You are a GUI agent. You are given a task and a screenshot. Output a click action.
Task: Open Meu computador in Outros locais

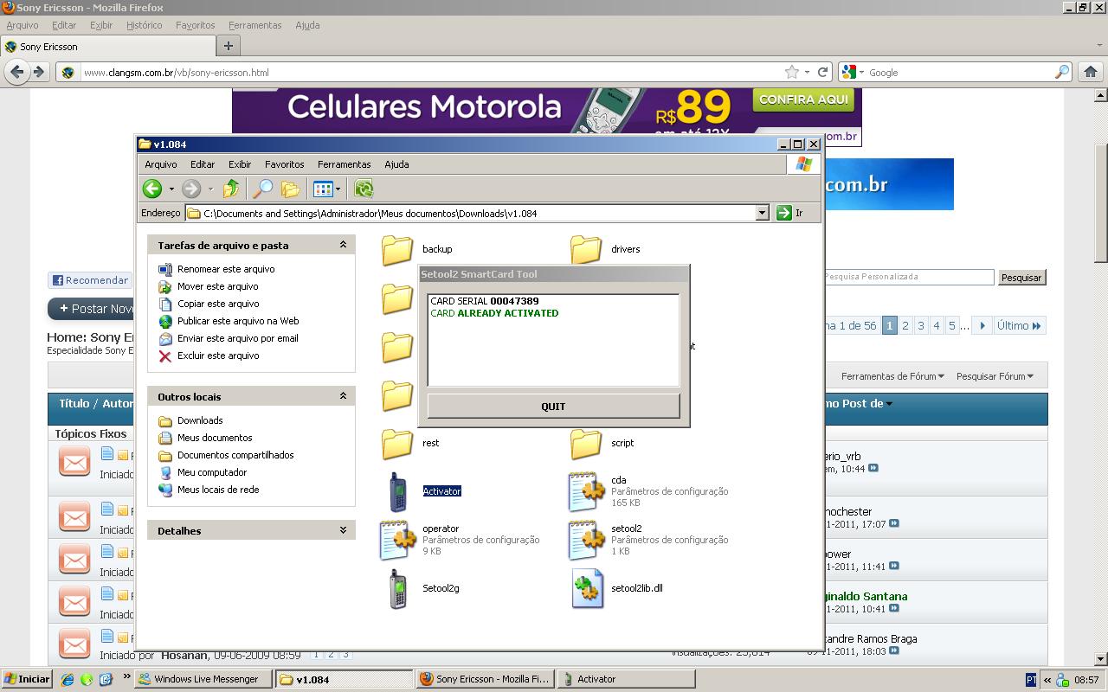click(x=212, y=472)
